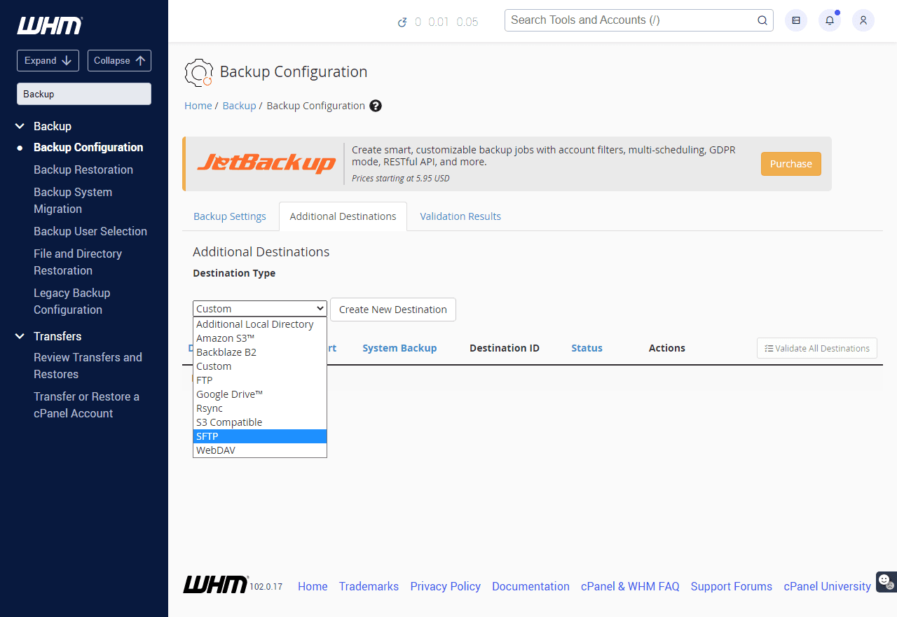The height and width of the screenshot is (617, 897).
Task: Open the user account icon
Action: pyautogui.click(x=863, y=20)
